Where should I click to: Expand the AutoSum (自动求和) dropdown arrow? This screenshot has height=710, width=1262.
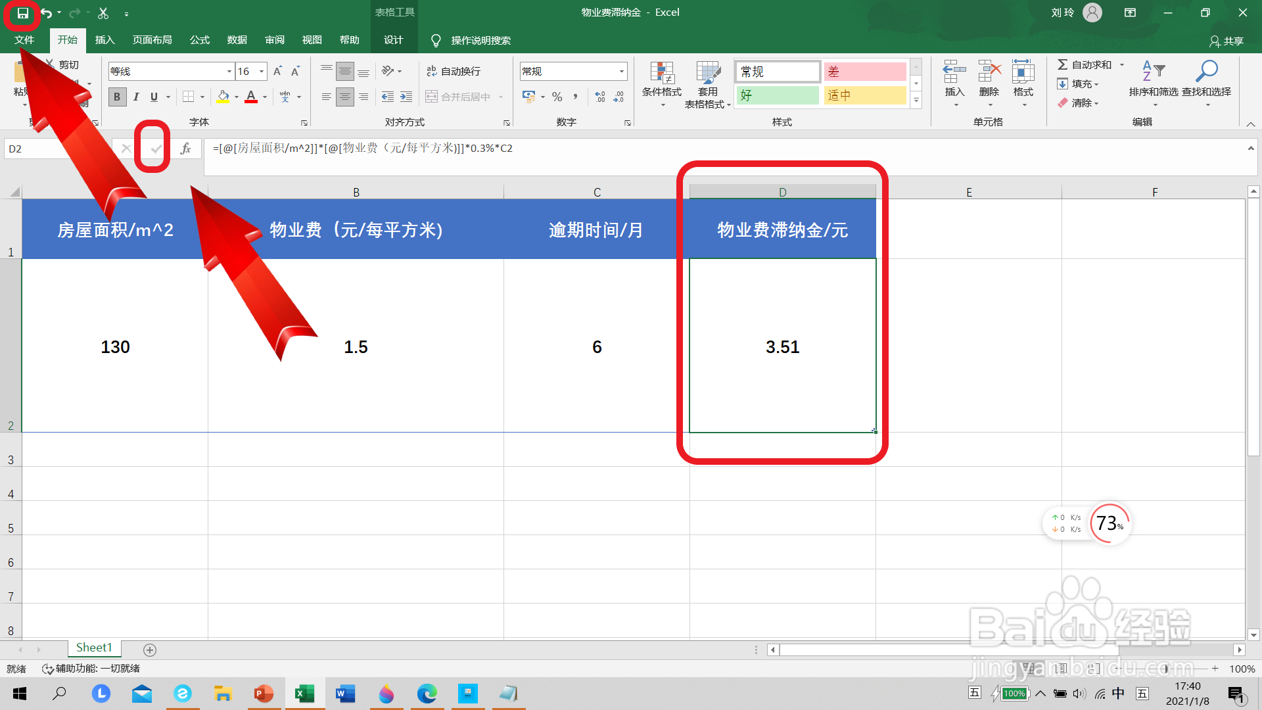(1122, 64)
